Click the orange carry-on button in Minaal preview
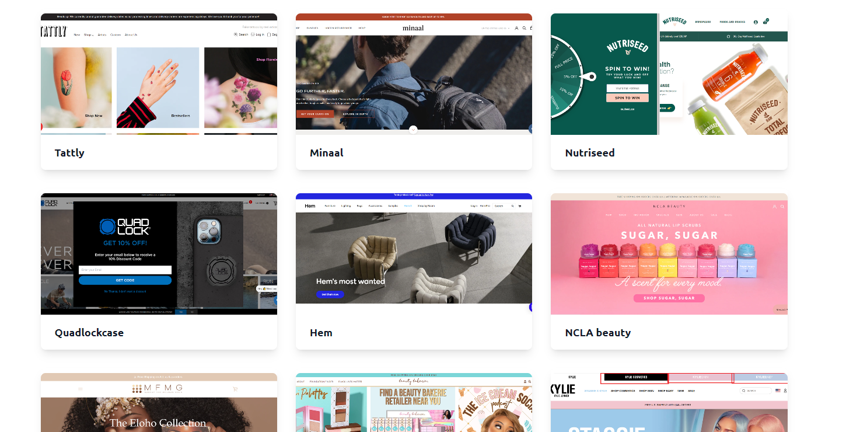This screenshot has width=867, height=432. pyautogui.click(x=315, y=114)
